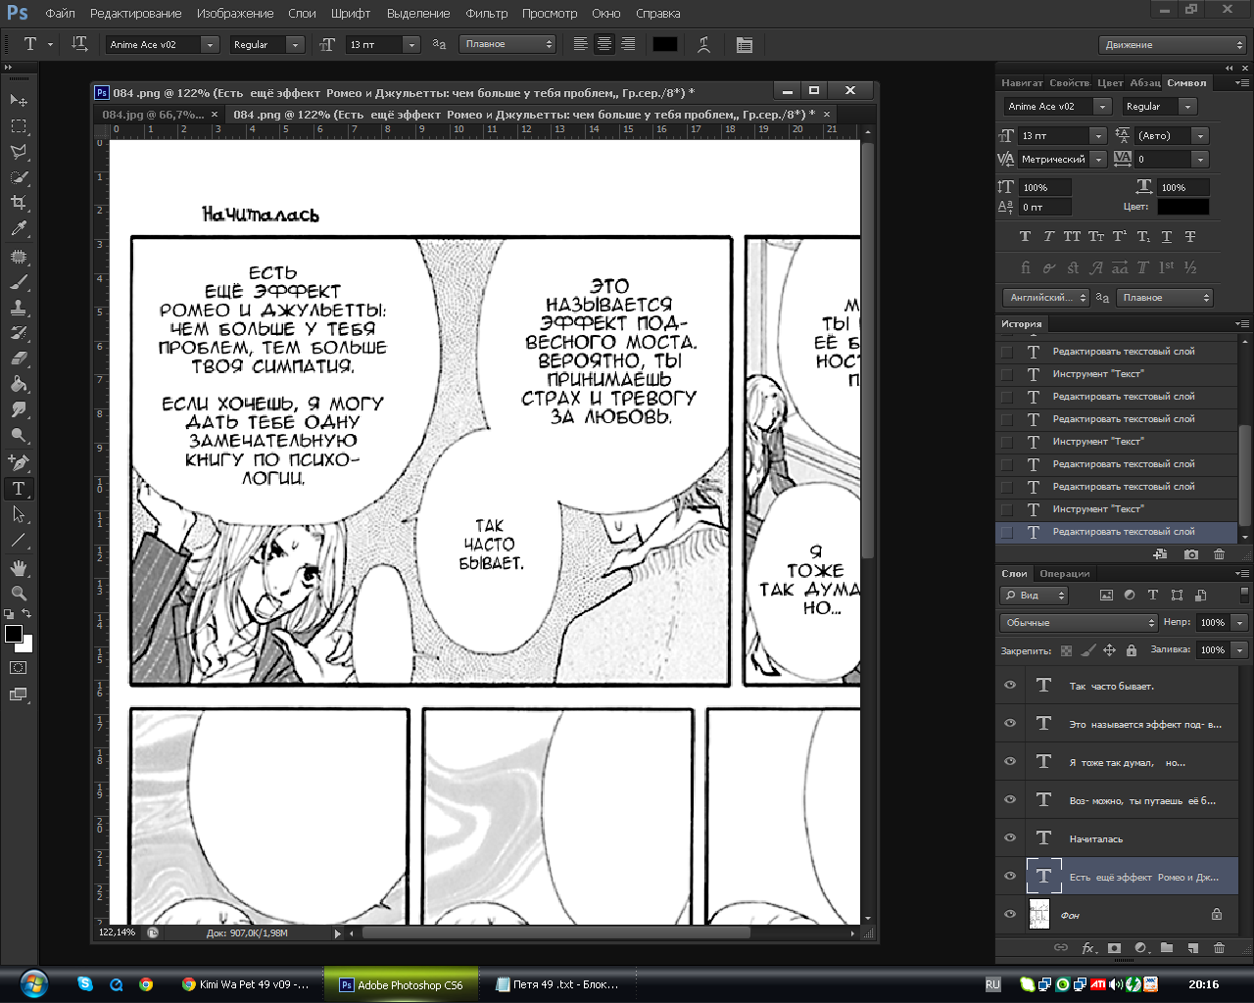Open the Фильтр menu
1254x1003 pixels.
[x=487, y=14]
